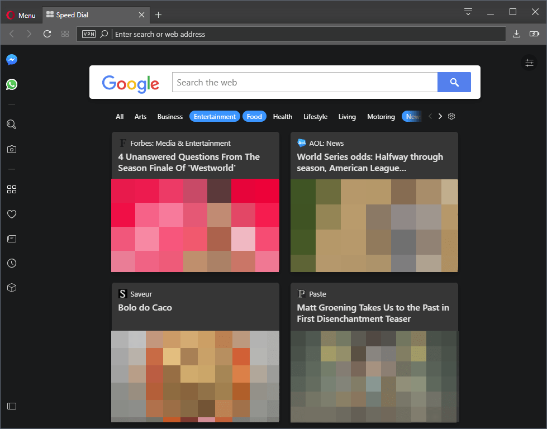The width and height of the screenshot is (547, 429).
Task: Click the Paste source label
Action: (317, 294)
